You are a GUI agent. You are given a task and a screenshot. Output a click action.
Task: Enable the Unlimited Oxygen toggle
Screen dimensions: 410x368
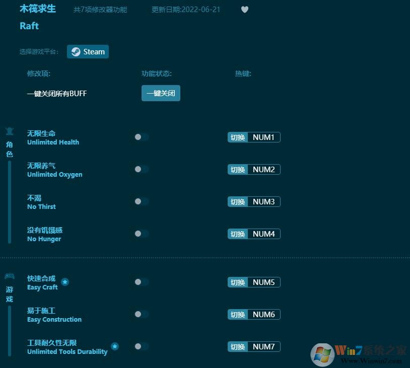[141, 169]
